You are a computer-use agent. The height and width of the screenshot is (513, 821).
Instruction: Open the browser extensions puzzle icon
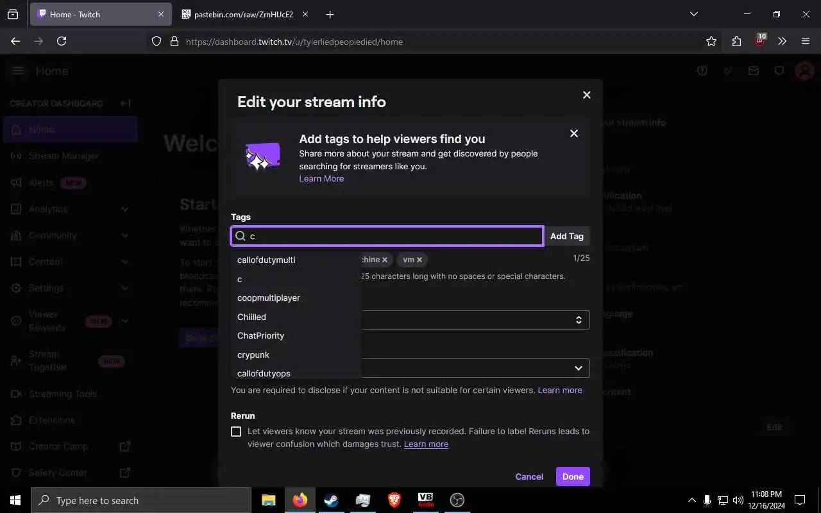736,41
